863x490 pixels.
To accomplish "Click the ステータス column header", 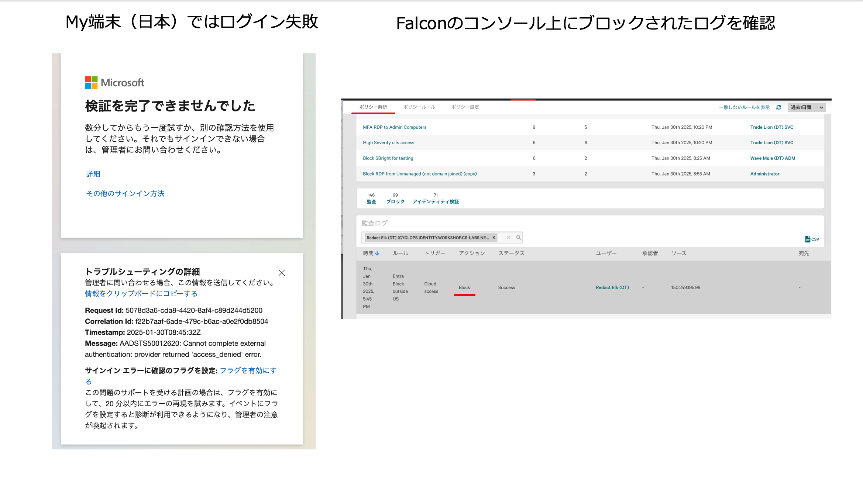I will pyautogui.click(x=512, y=253).
